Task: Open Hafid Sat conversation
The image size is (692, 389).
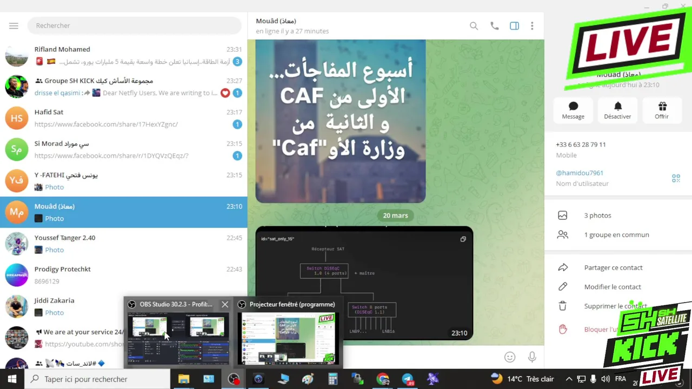Action: [124, 118]
